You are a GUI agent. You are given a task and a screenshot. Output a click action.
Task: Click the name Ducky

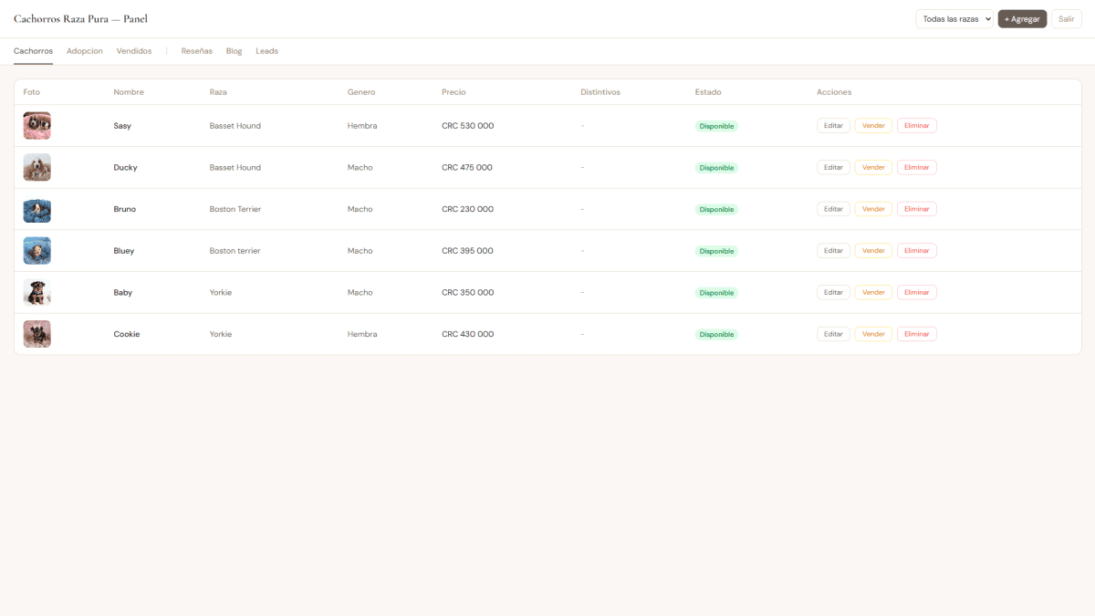pos(126,167)
